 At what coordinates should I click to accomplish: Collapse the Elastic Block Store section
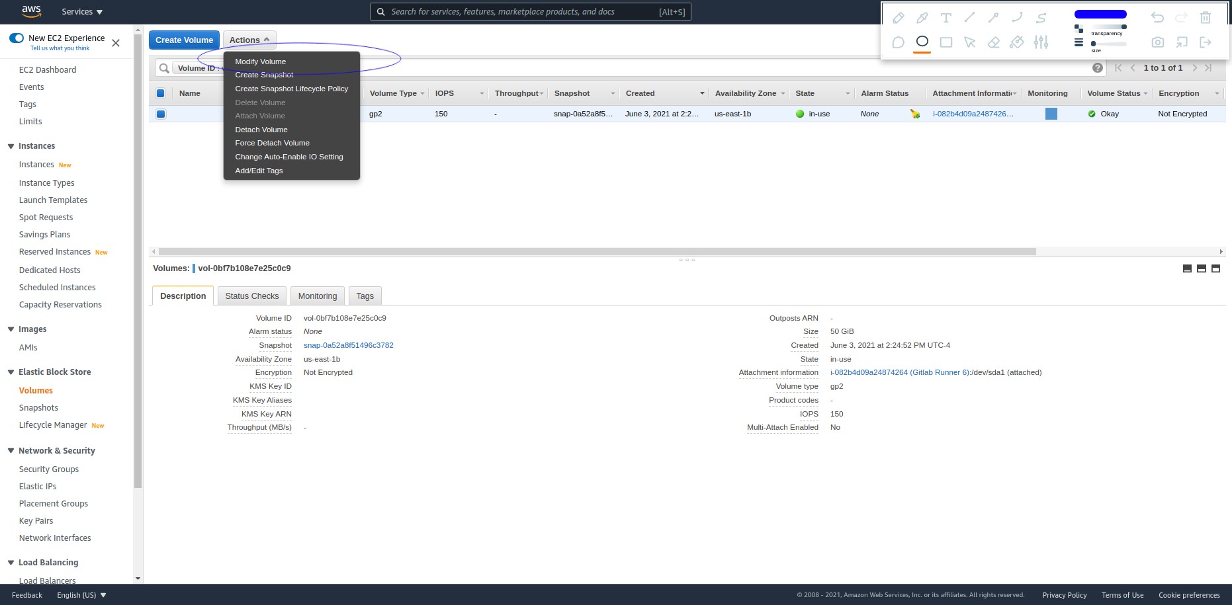[x=11, y=372]
